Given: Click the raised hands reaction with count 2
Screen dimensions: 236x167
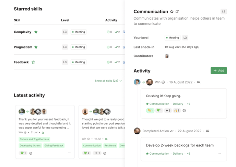Looking at the screenshot, I should (176, 111).
